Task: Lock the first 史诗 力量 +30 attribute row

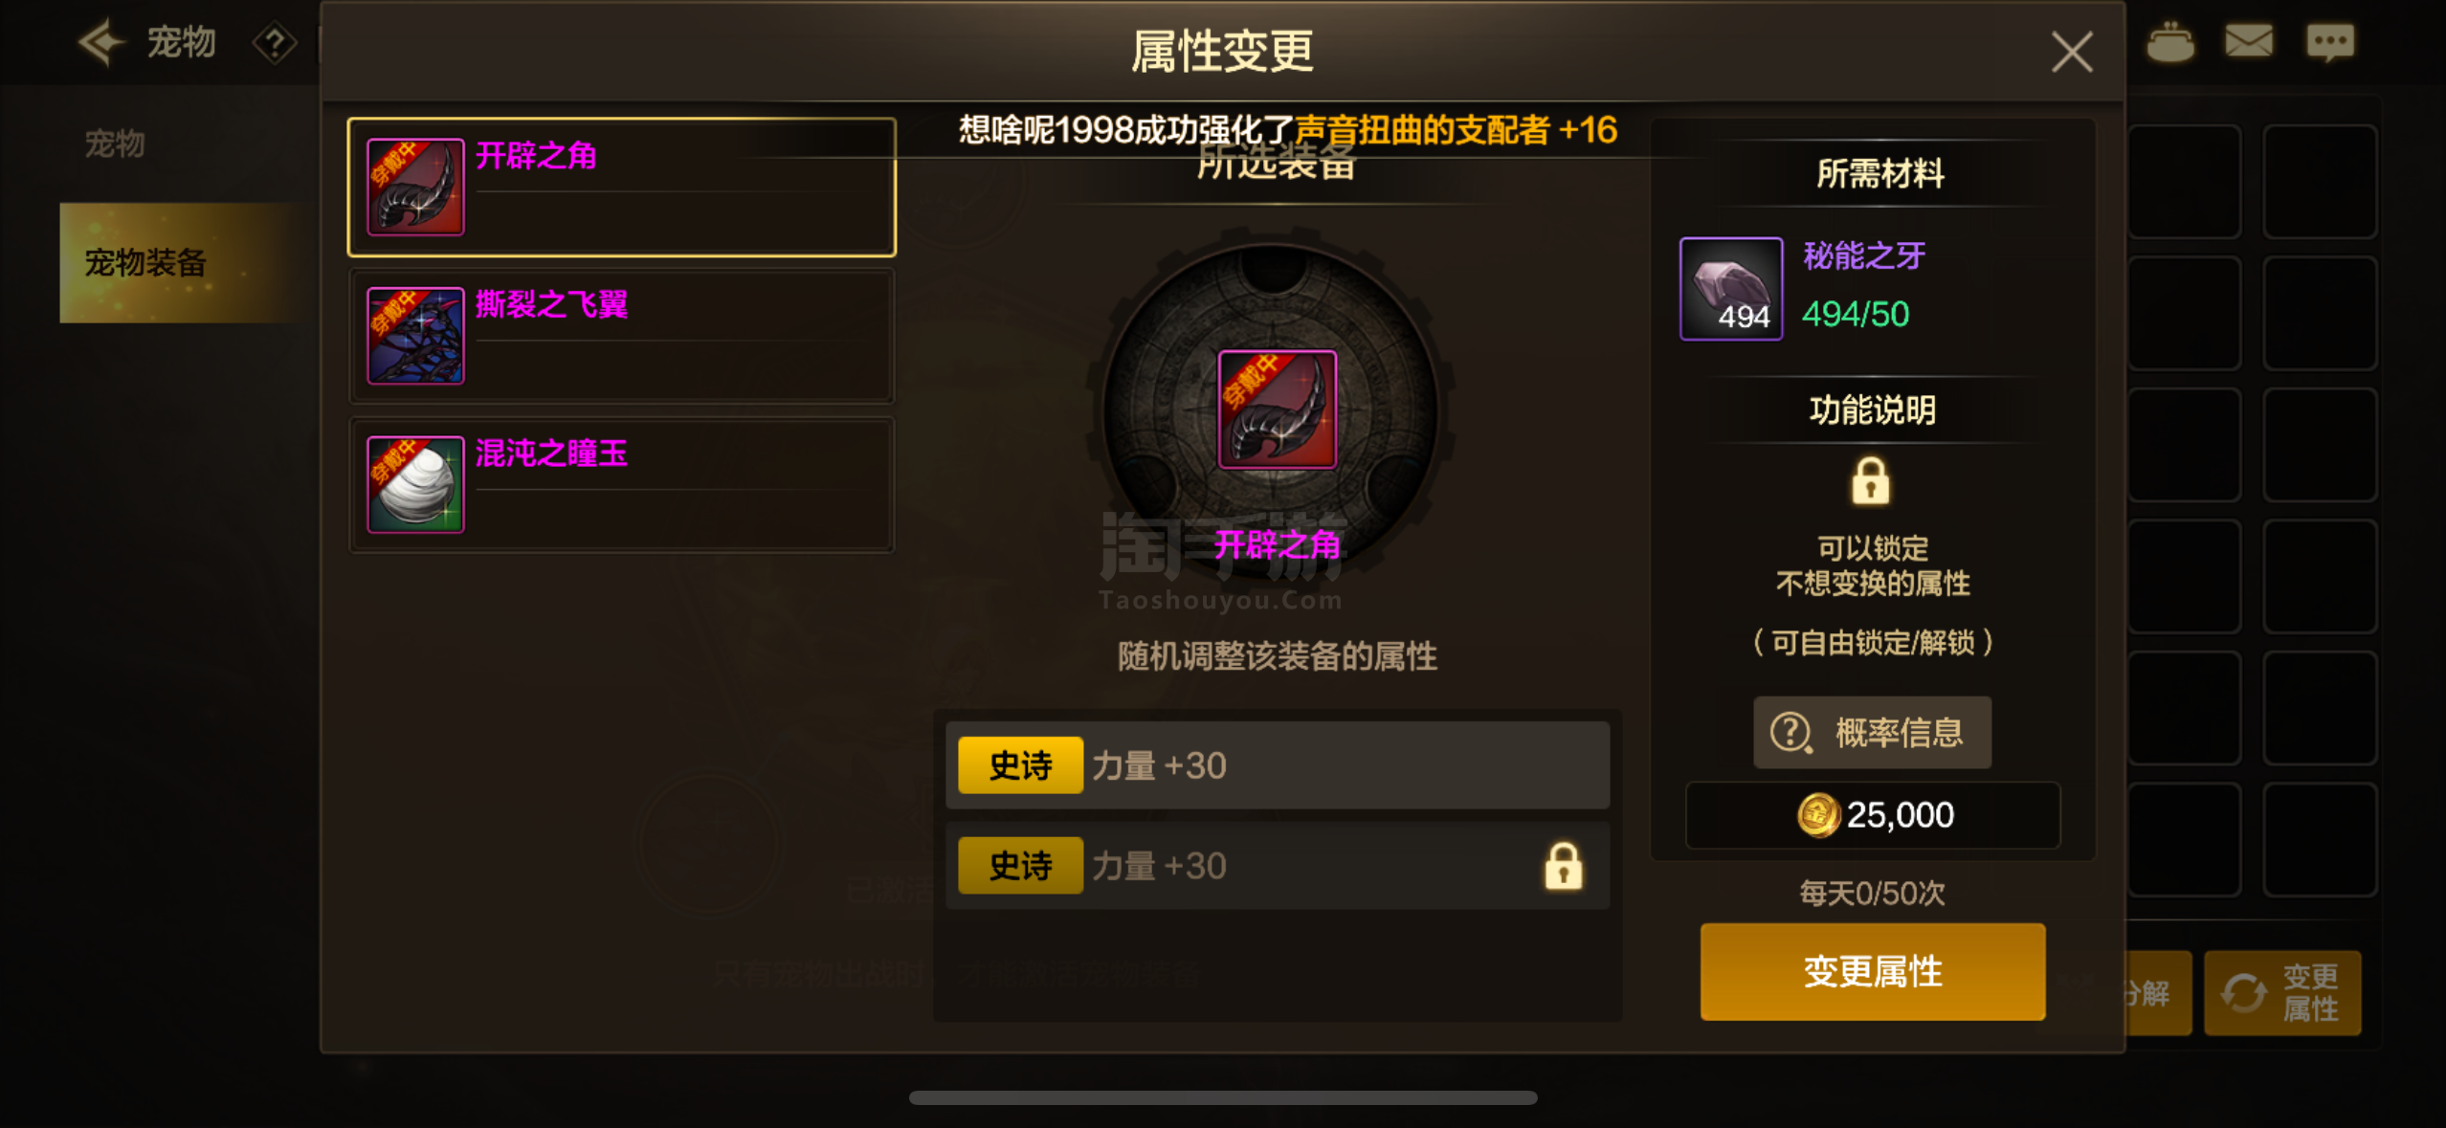Action: (x=1278, y=765)
